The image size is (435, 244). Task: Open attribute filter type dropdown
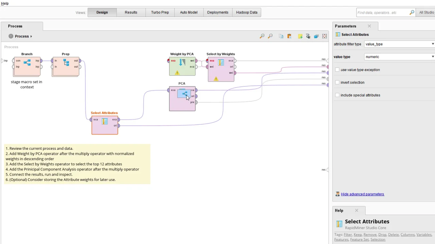(x=400, y=44)
